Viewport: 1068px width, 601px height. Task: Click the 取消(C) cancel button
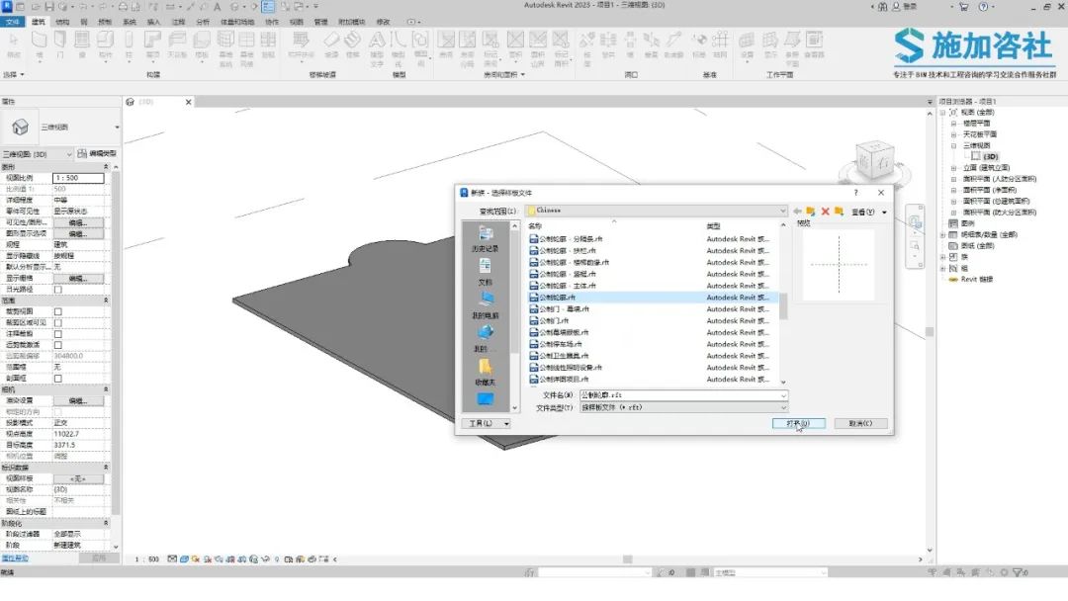[860, 423]
